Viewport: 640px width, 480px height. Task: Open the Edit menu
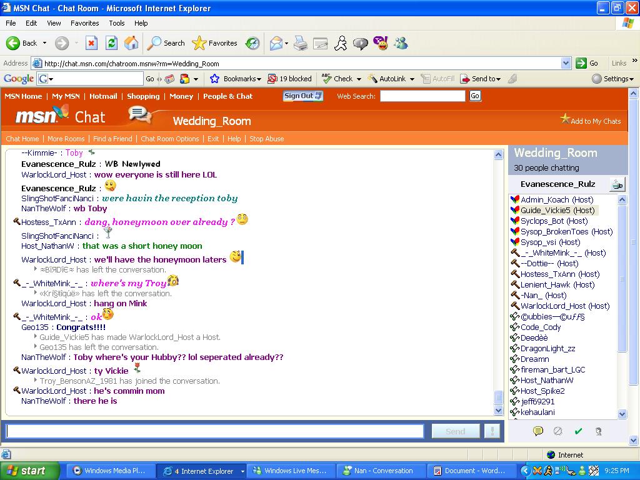tap(31, 23)
